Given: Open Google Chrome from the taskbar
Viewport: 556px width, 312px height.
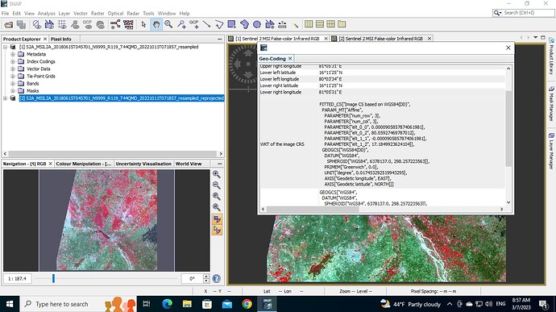Looking at the screenshot, I should (x=247, y=304).
